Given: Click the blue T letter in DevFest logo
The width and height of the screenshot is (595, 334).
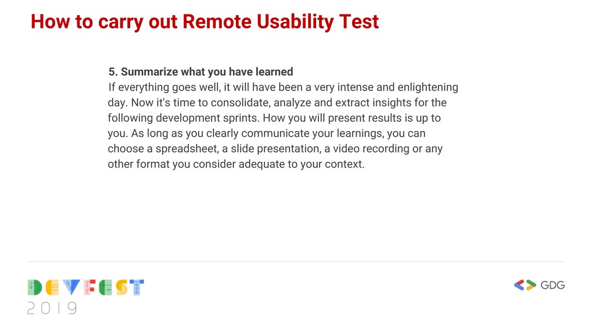Looking at the screenshot, I should (137, 288).
